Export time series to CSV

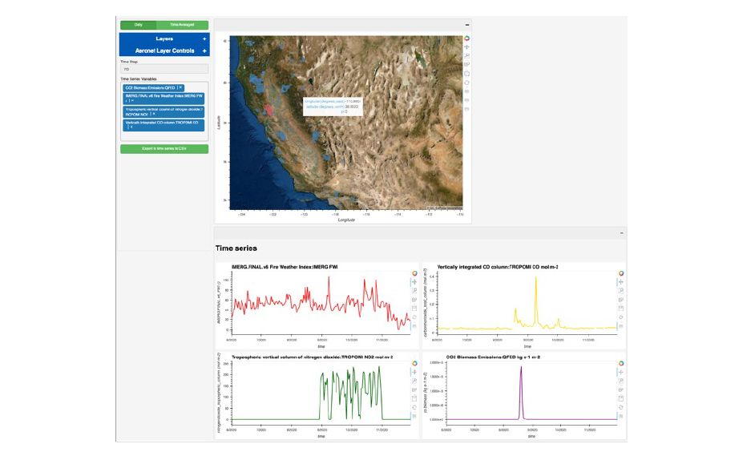[164, 149]
